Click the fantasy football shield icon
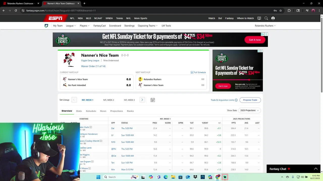Image resolution: width=323 pixels, height=181 pixels. tap(46, 26)
